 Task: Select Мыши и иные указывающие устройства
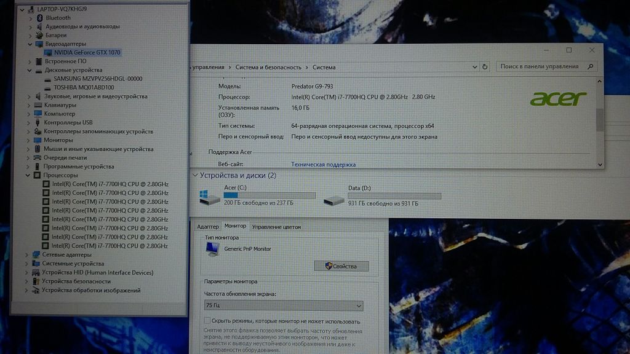(98, 149)
